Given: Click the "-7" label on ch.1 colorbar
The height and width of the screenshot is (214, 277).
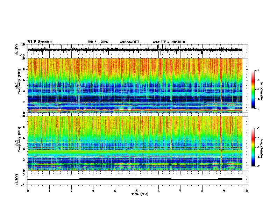Looking at the screenshot, I should (258, 108).
